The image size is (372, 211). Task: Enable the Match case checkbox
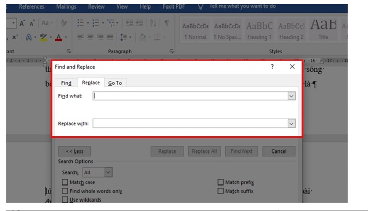pos(65,182)
